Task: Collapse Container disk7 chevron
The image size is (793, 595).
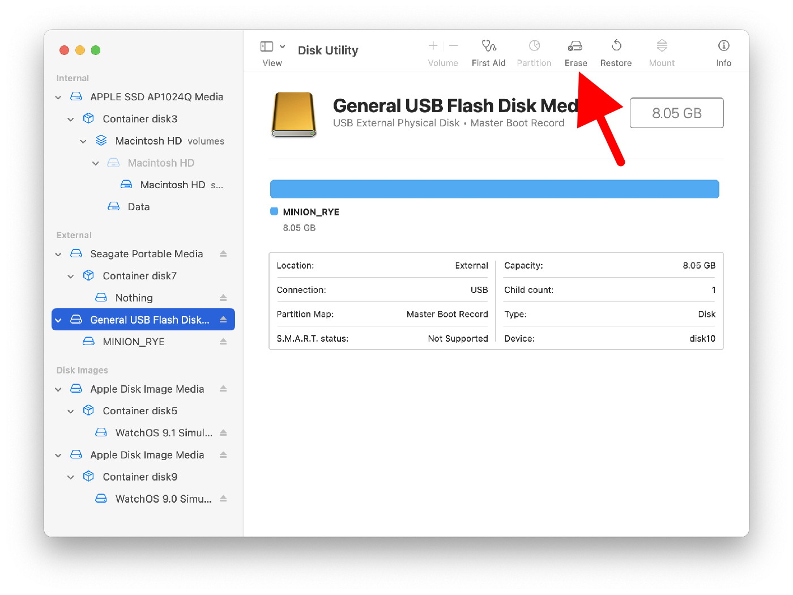Action: click(x=71, y=277)
